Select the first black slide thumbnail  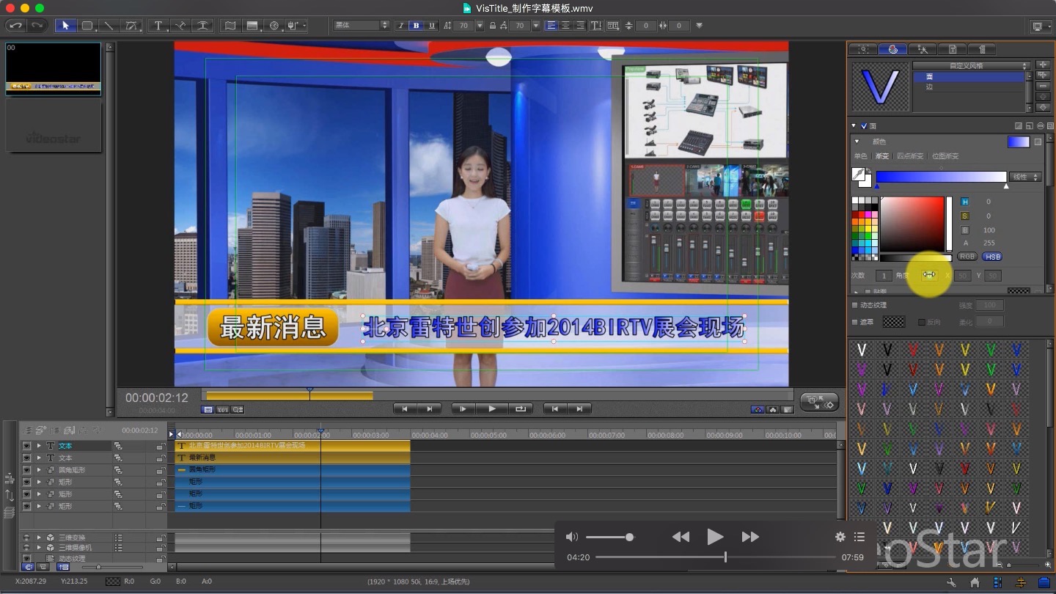[53, 68]
